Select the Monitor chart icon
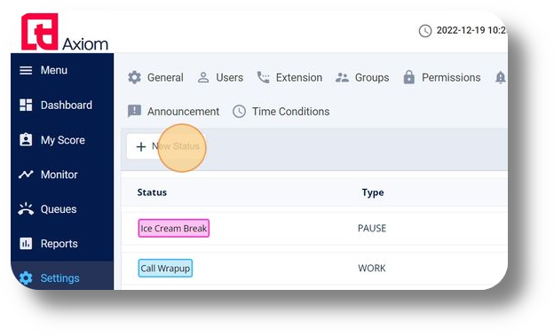554x336 pixels. pos(26,175)
